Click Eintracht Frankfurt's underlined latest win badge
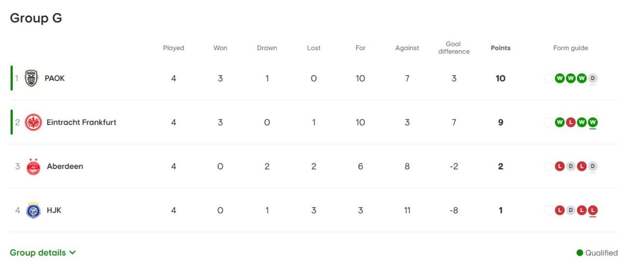 (593, 122)
